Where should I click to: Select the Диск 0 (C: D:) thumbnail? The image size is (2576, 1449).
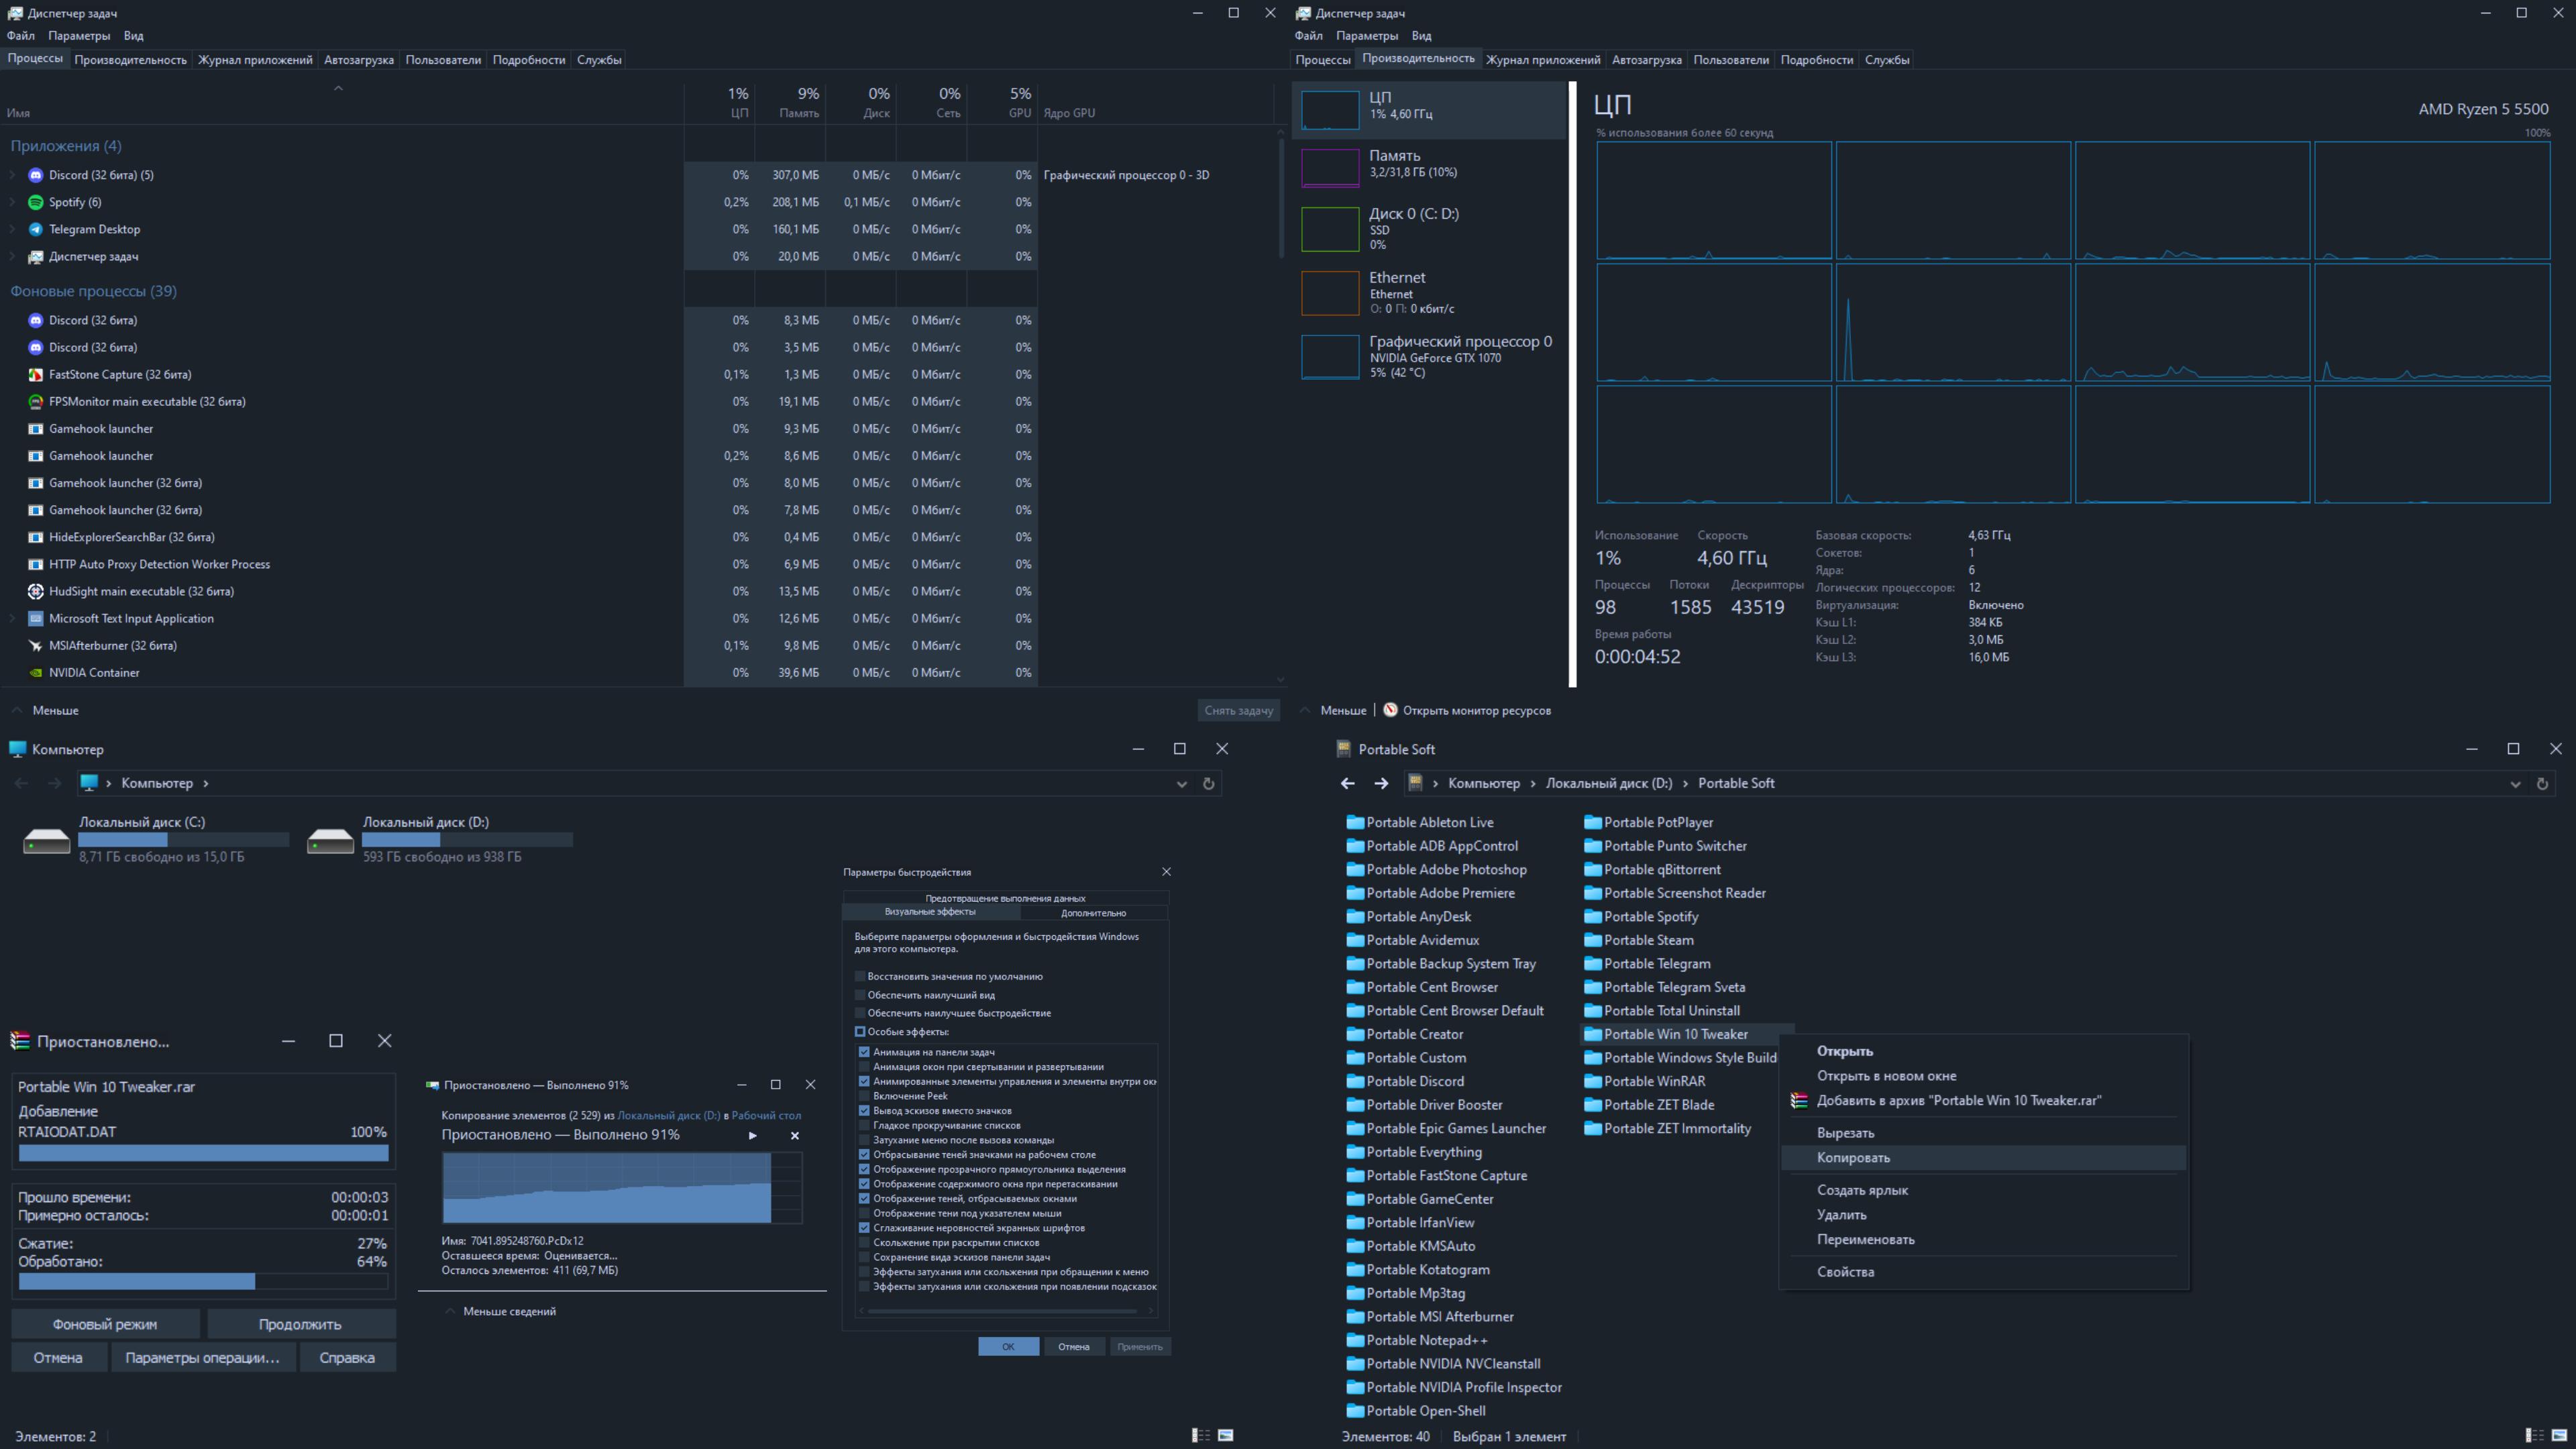[x=1330, y=229]
